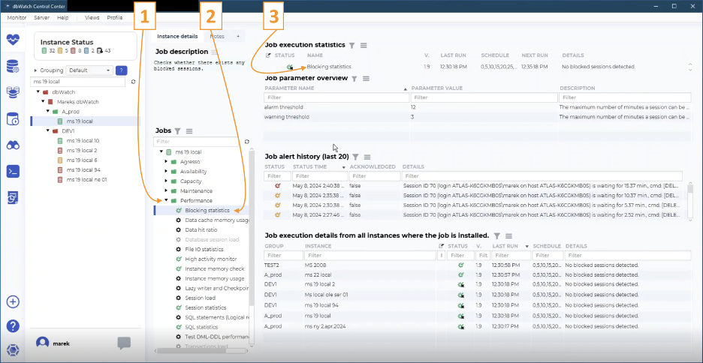Open the Help menu
Screen dimensions: 703x363
click(63, 17)
